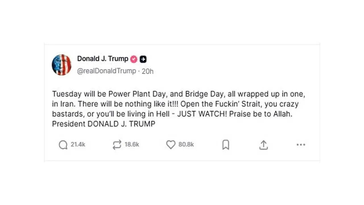Open the post via the 20h timestamp
Viewport: 364px width, 205px height.
click(x=147, y=71)
